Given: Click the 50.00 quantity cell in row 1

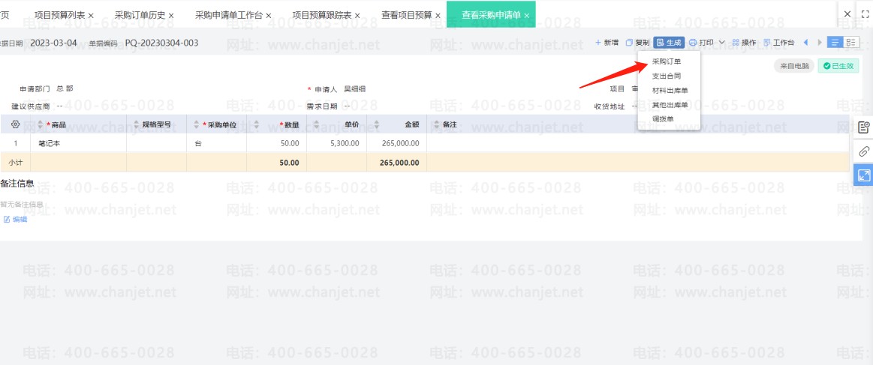Looking at the screenshot, I should pos(277,143).
